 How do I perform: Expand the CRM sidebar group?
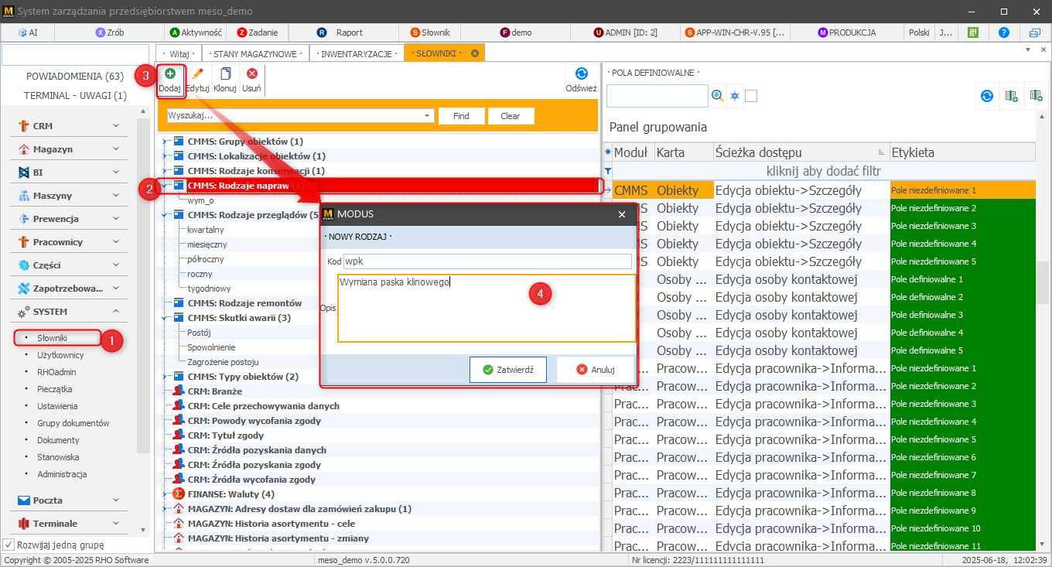point(115,126)
